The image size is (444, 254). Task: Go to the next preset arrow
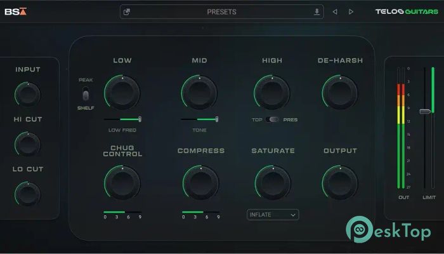click(x=351, y=12)
